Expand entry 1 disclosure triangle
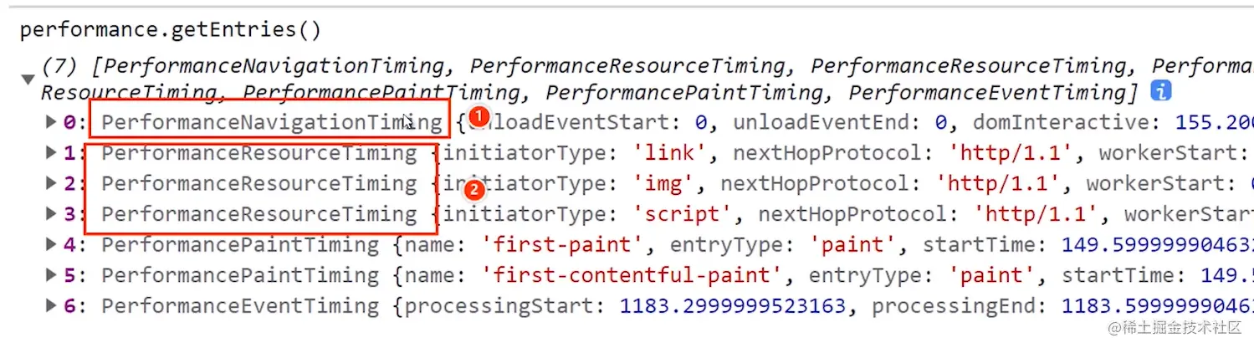1254x348 pixels. 52,153
